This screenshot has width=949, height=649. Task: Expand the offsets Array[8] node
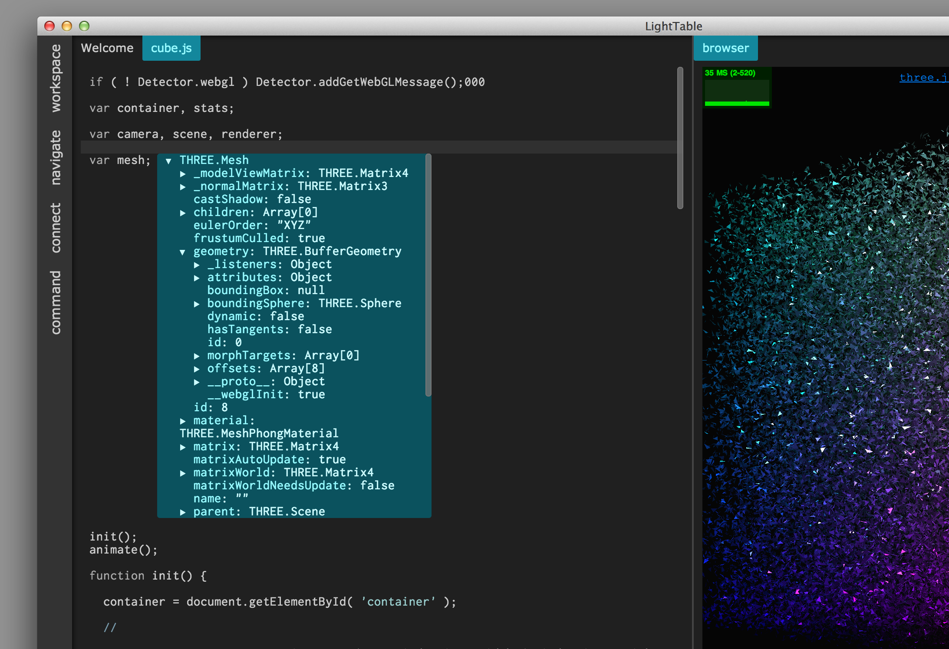coord(197,369)
